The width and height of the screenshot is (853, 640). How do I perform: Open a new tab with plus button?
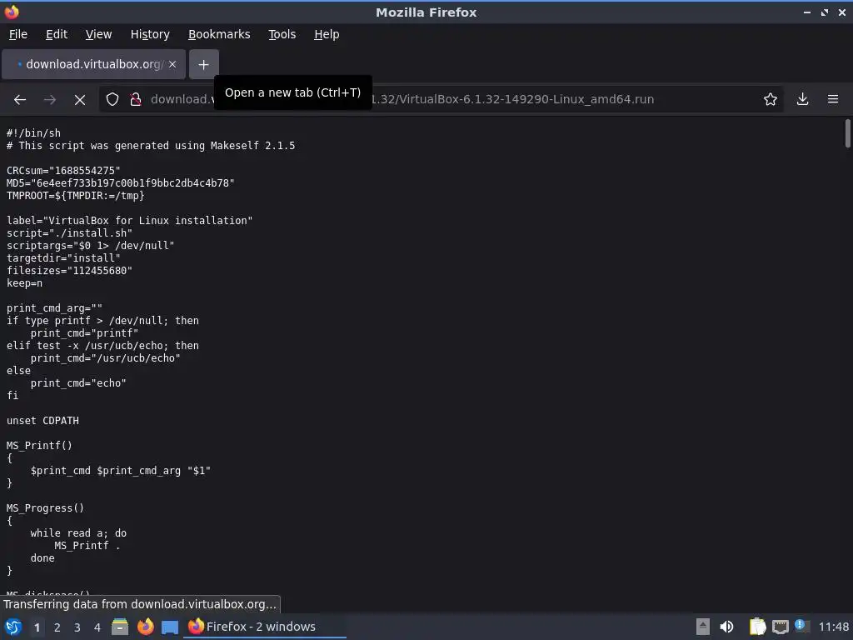click(x=203, y=65)
